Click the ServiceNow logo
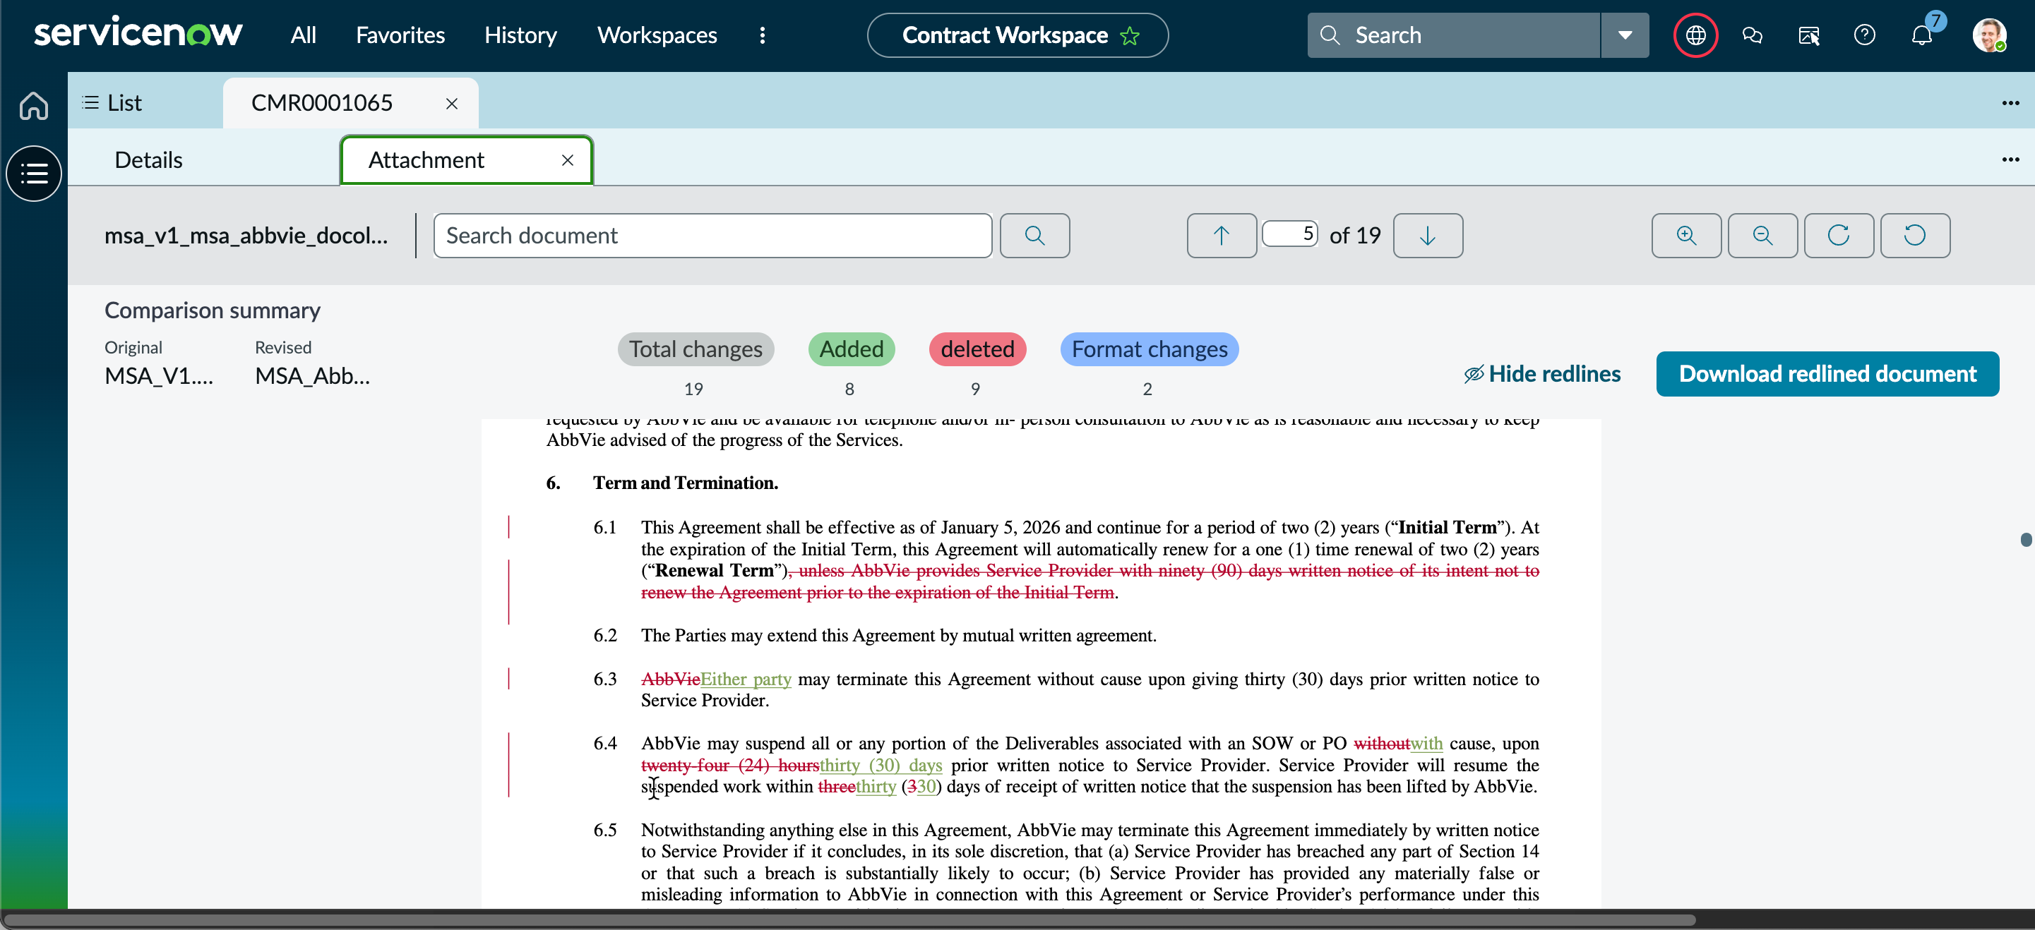Viewport: 2035px width, 930px height. point(138,34)
